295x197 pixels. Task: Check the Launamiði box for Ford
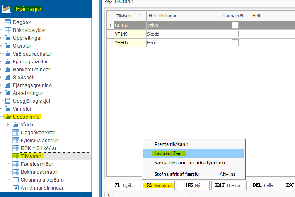235,43
